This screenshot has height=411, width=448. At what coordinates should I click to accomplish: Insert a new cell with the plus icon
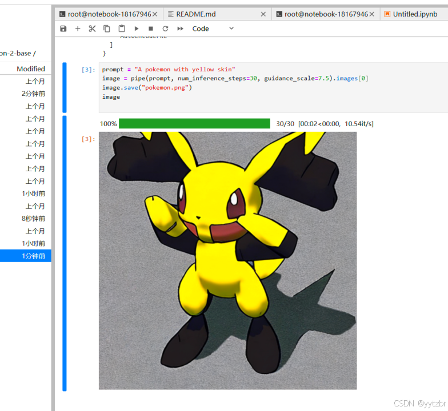coord(78,29)
